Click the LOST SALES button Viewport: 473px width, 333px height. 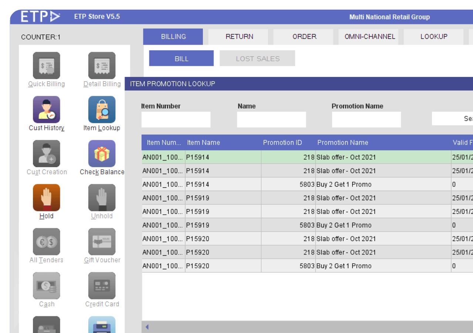[x=258, y=58]
